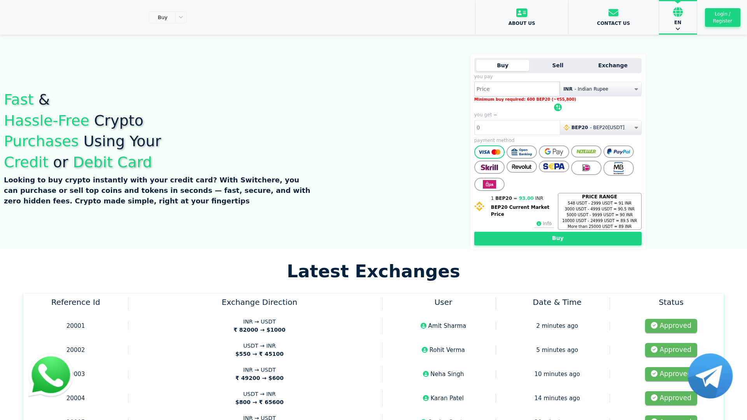Viewport: 747px width, 420px height.
Task: Open the INR Indian Rupee currency dropdown
Action: 600,89
